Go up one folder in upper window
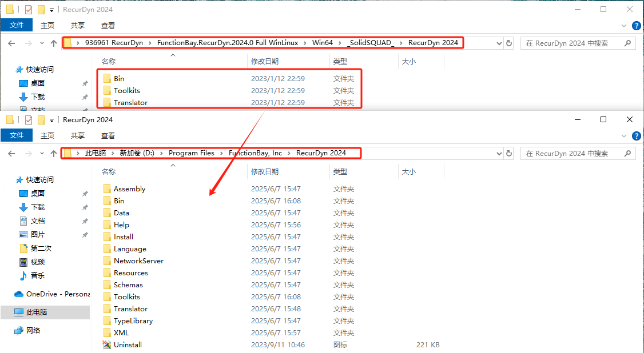644x353 pixels. pos(53,43)
